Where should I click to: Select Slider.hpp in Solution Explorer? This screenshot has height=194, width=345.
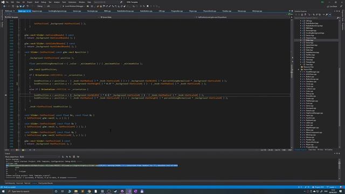309,40
